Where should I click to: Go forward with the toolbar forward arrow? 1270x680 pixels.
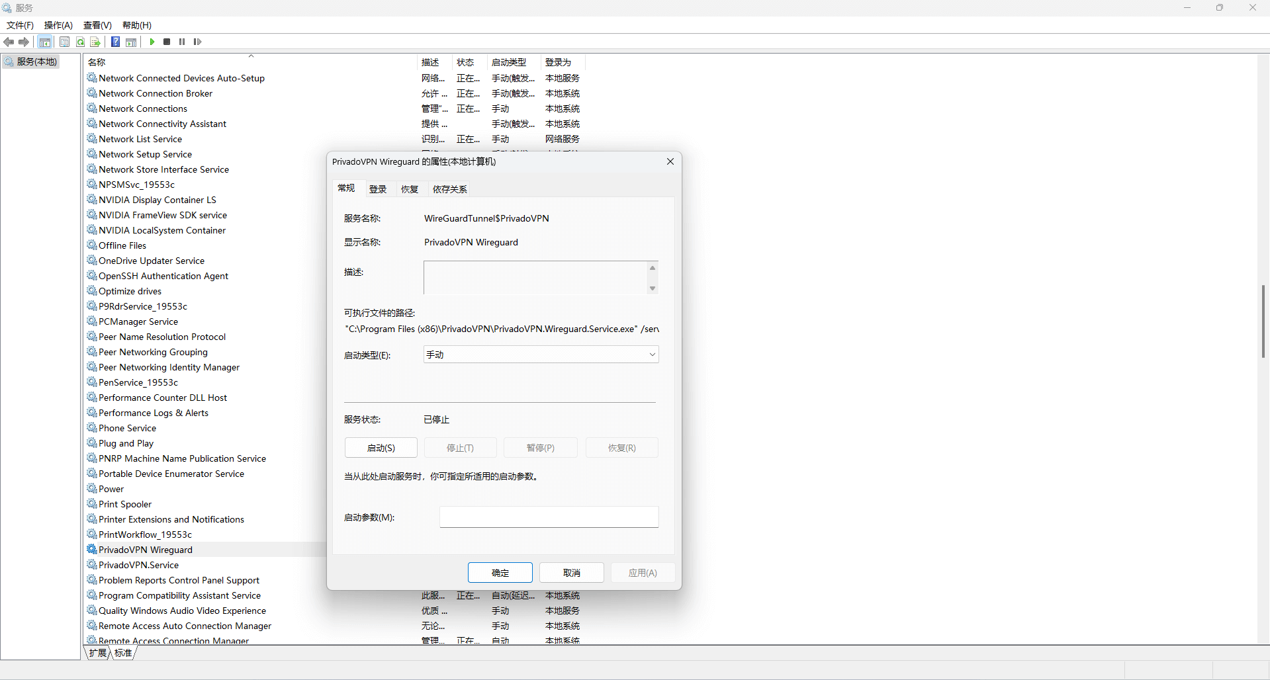(x=24, y=42)
